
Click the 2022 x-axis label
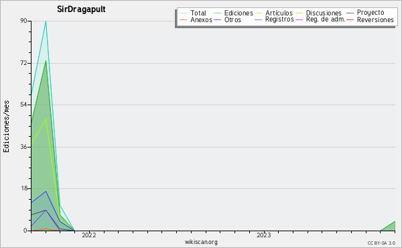88,235
